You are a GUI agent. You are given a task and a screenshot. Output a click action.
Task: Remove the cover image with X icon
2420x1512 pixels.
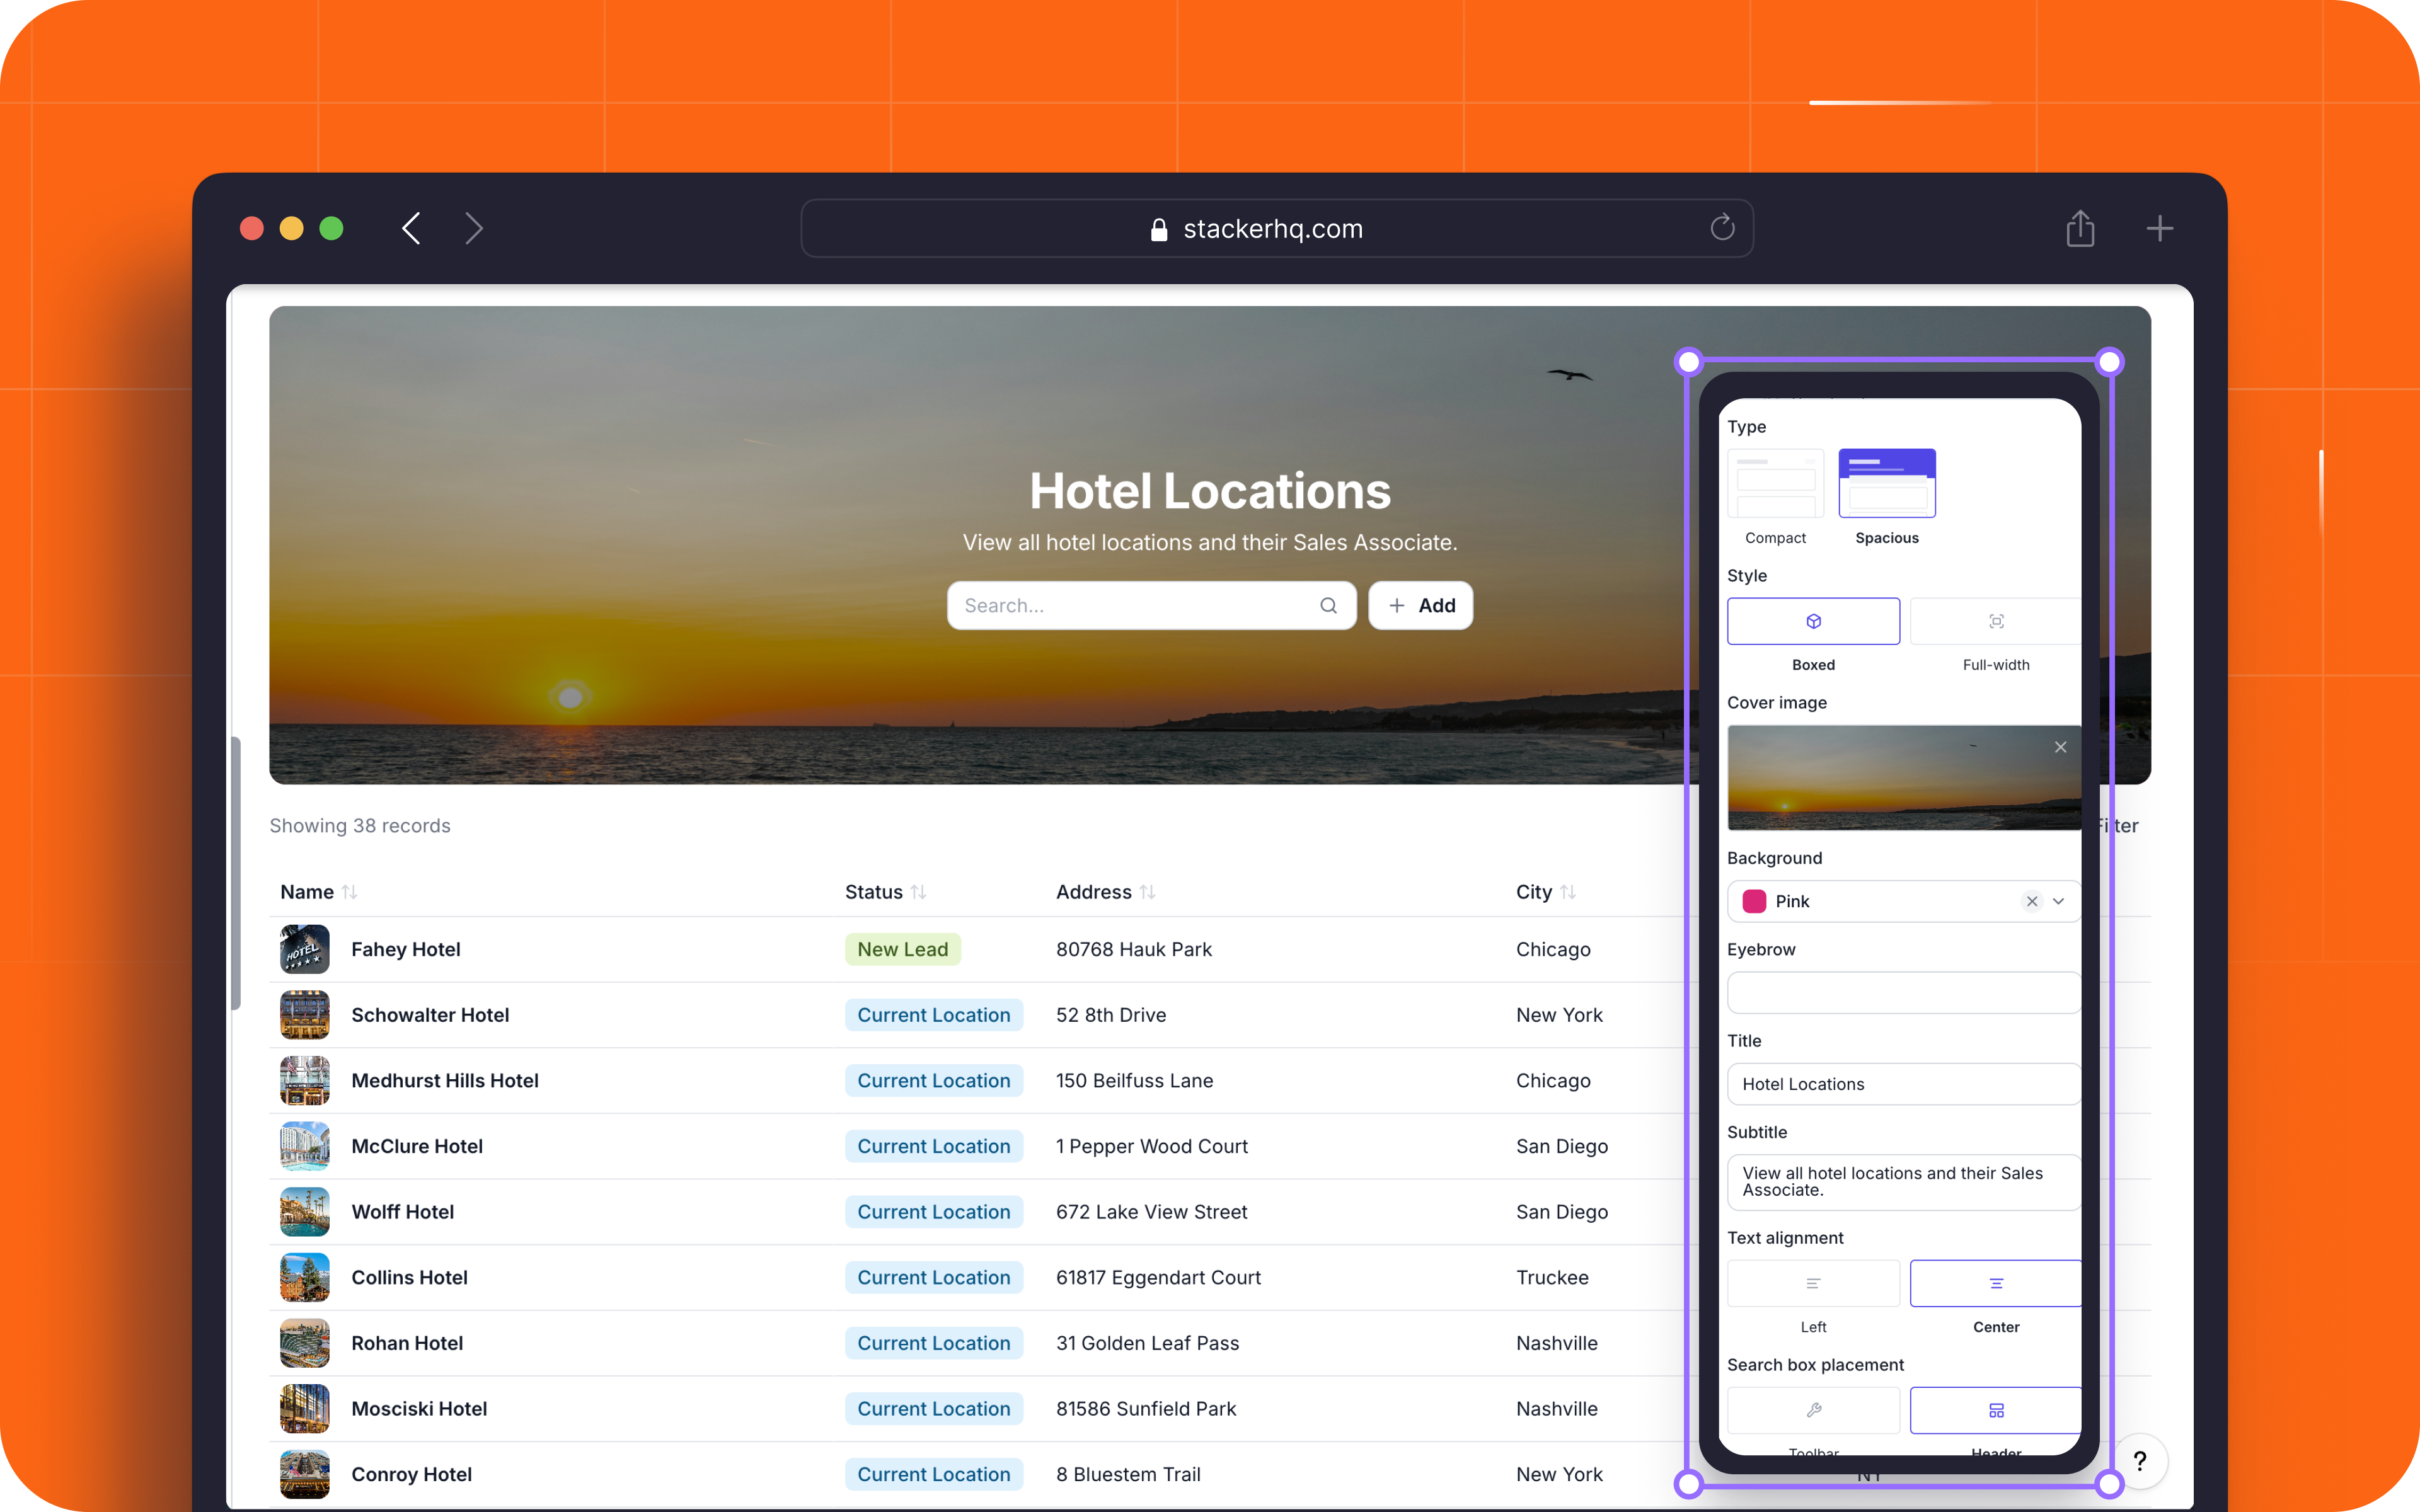coord(2060,747)
